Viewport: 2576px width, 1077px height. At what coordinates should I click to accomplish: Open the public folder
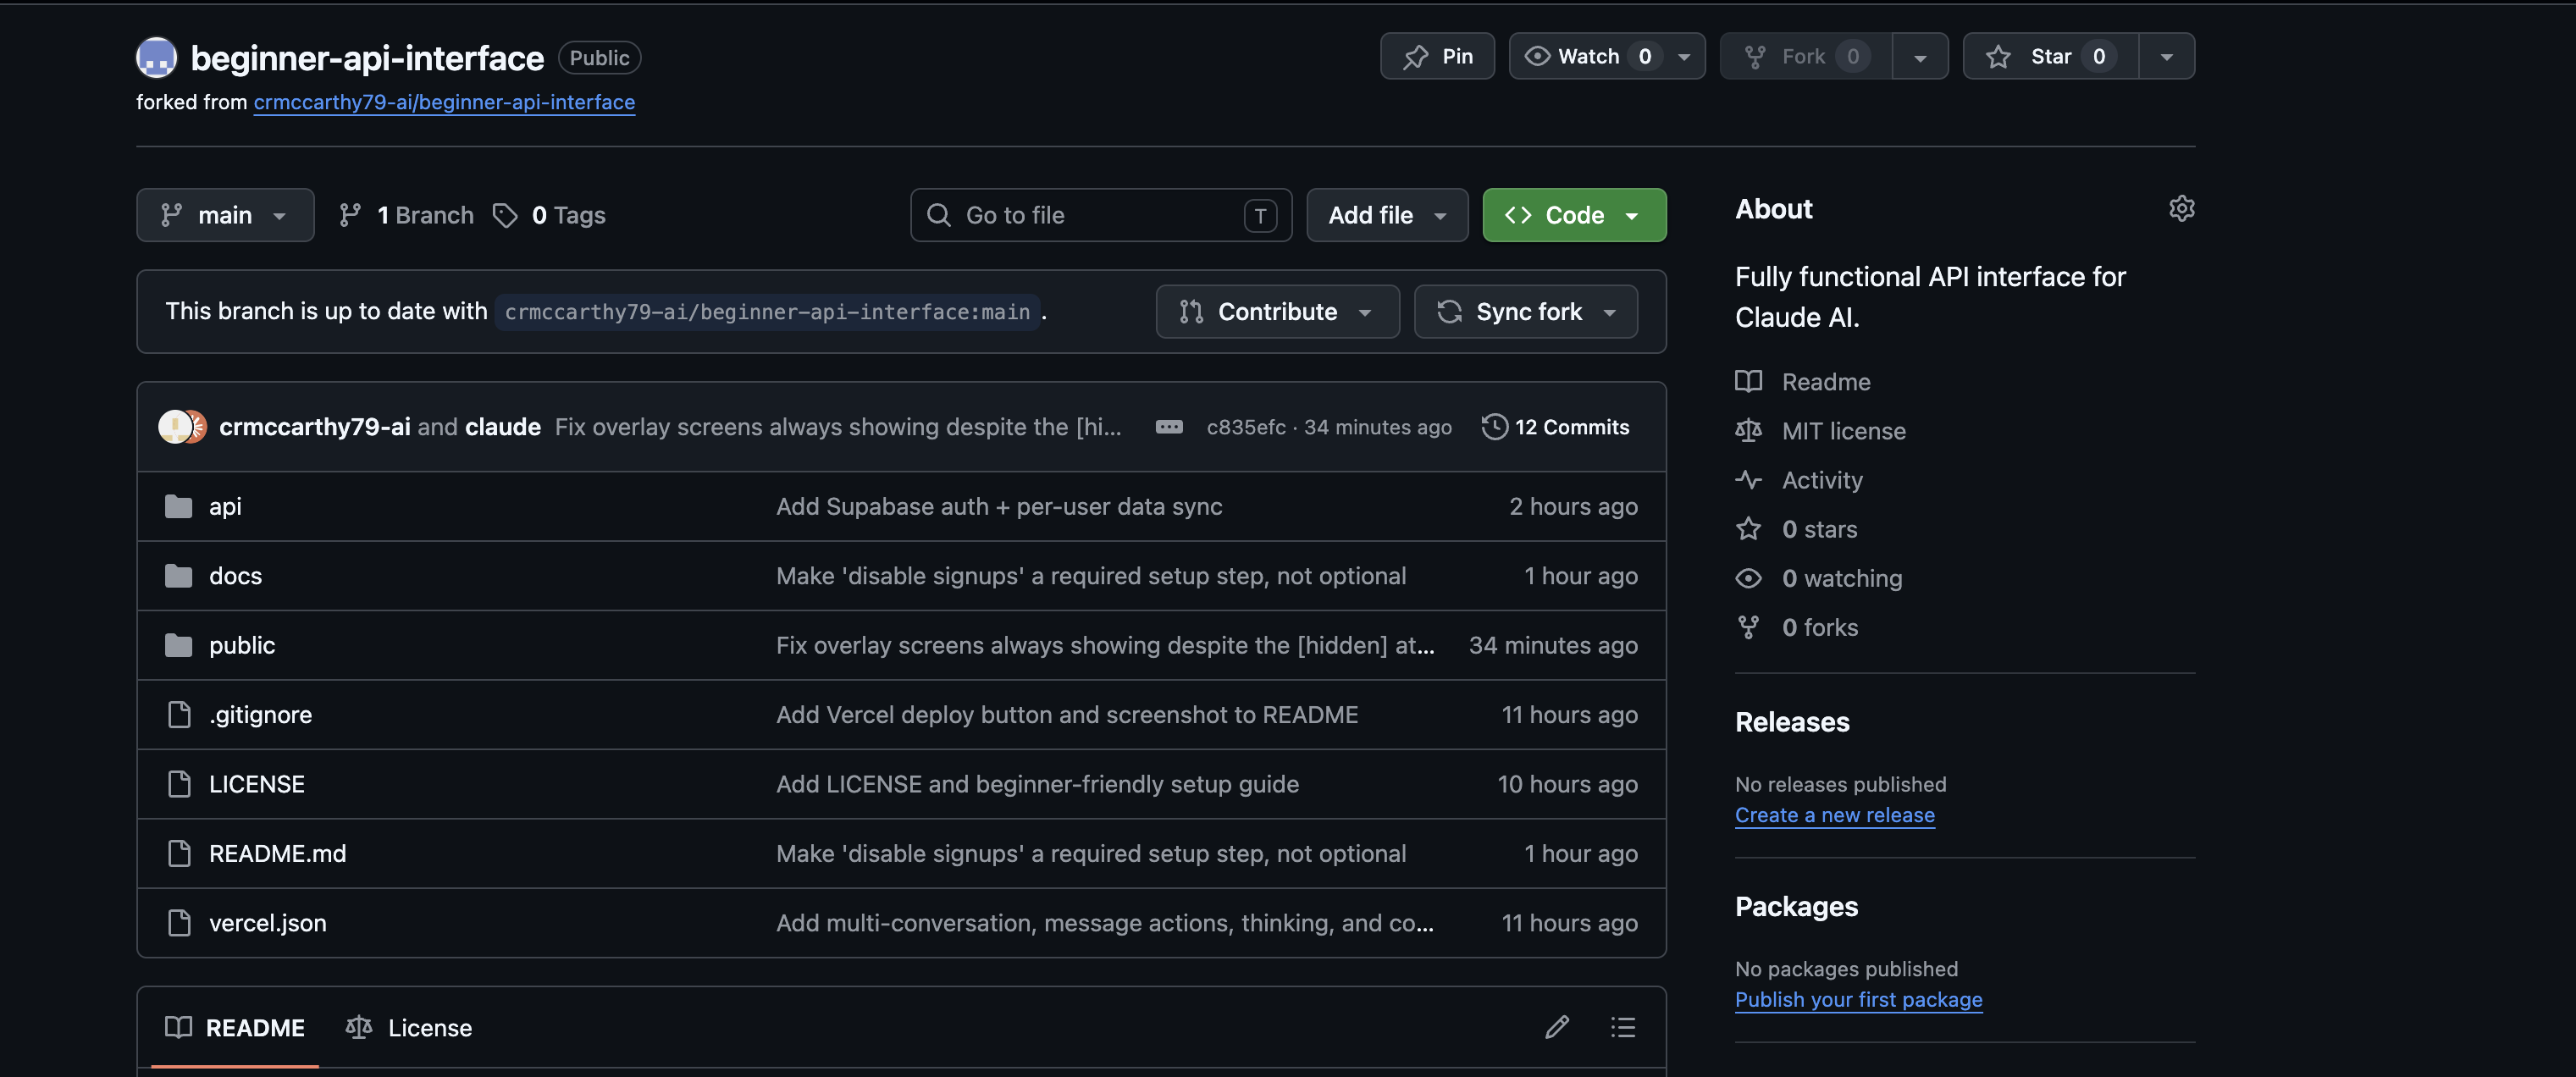[x=242, y=645]
